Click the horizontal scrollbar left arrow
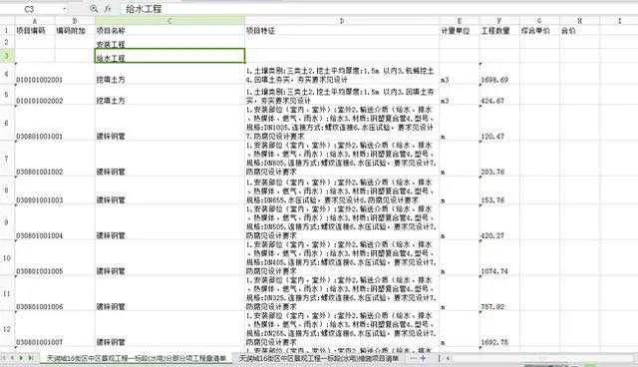Image resolution: width=638 pixels, height=367 pixels. coord(448,358)
